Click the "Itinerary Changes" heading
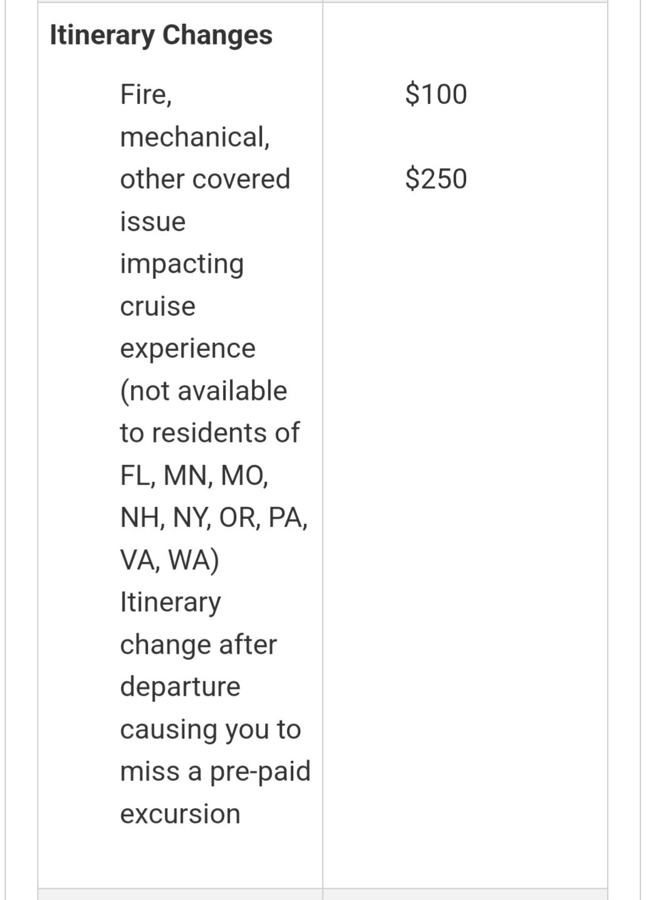 (161, 35)
